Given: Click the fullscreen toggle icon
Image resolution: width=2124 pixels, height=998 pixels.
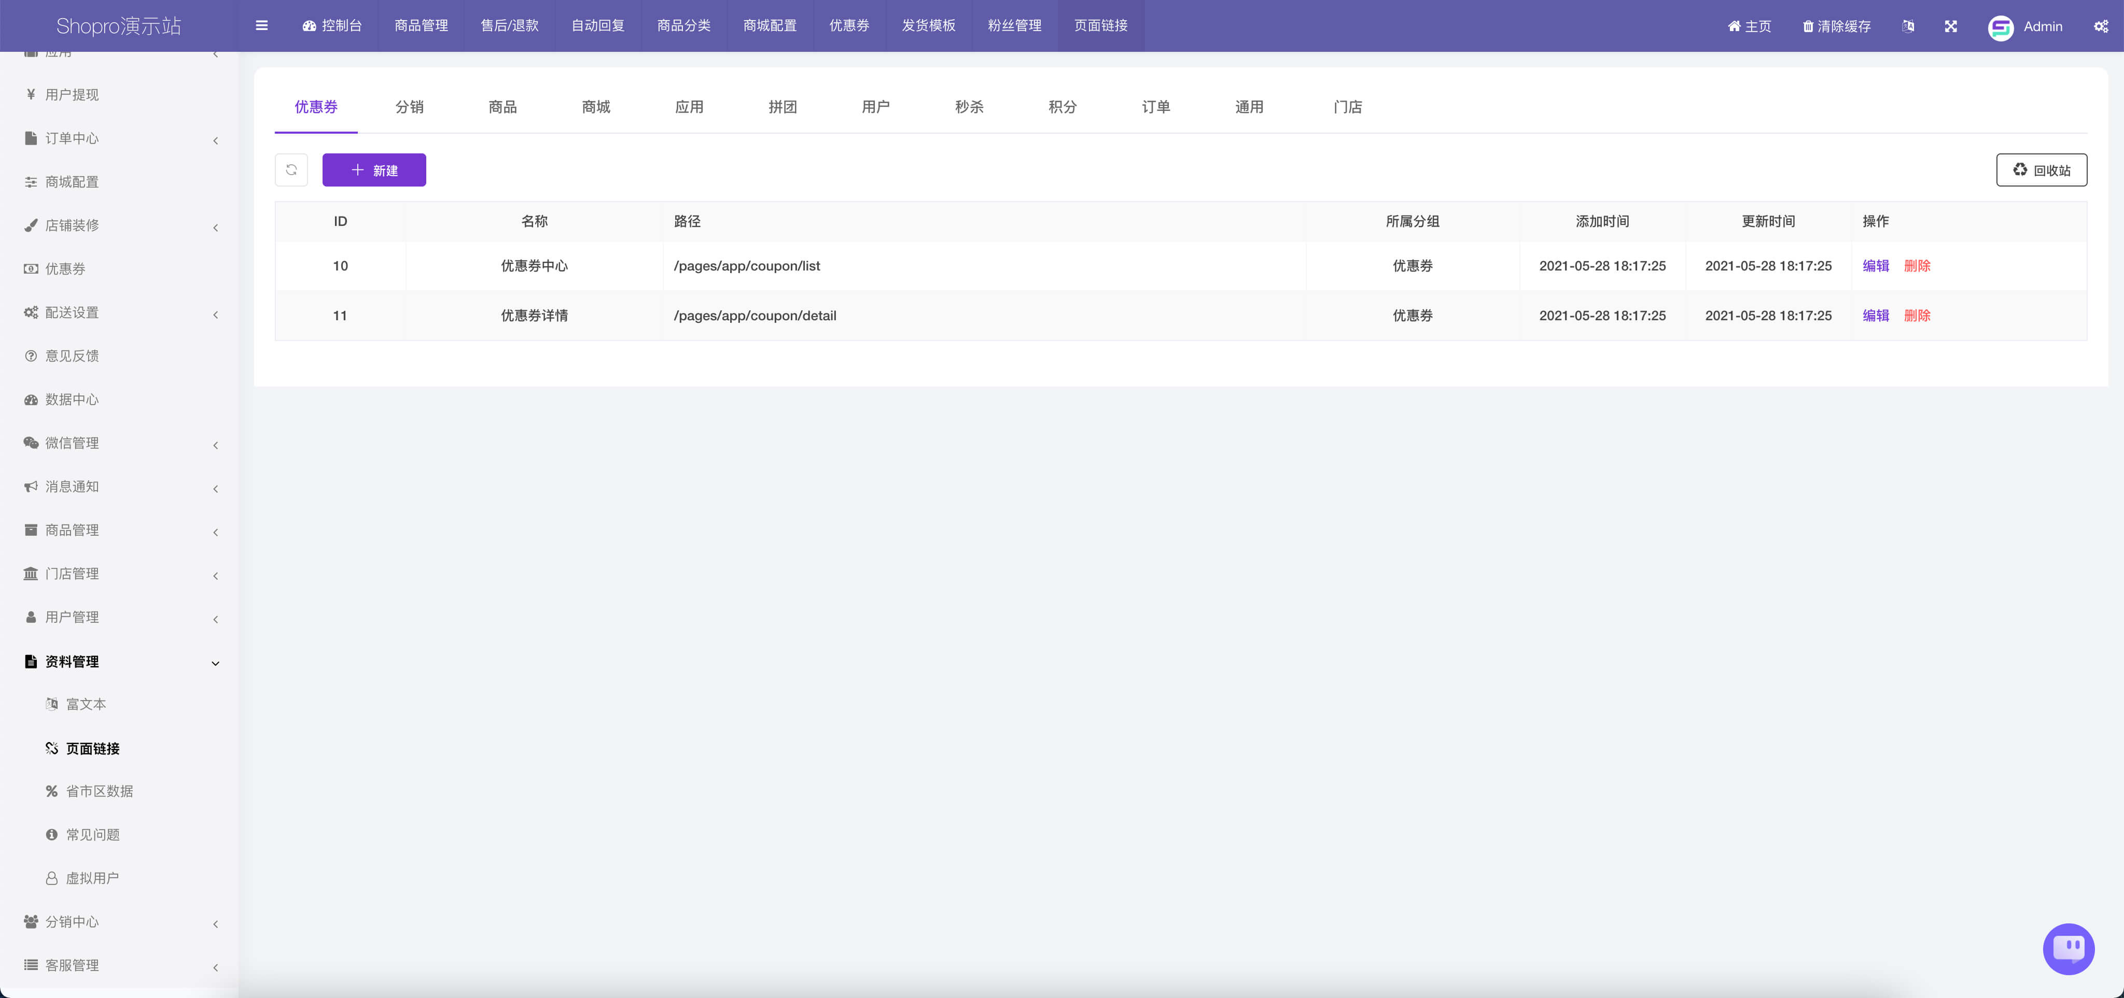Looking at the screenshot, I should 1951,26.
